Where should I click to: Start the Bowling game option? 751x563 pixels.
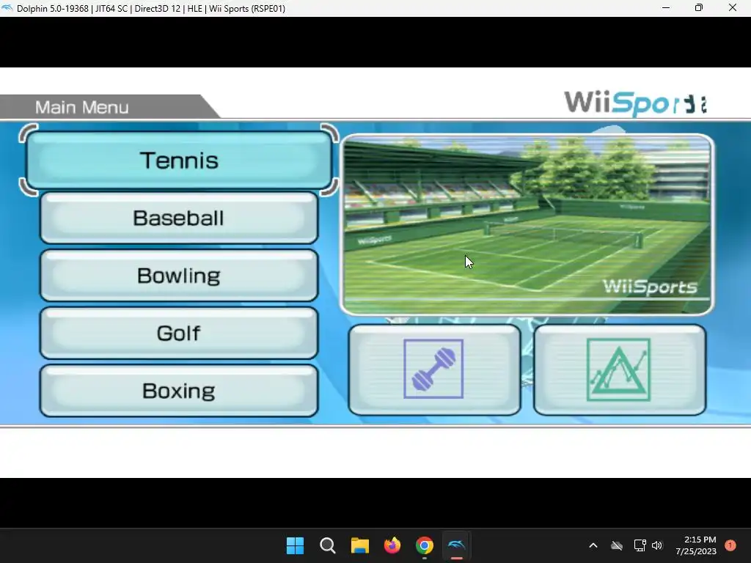click(x=179, y=276)
